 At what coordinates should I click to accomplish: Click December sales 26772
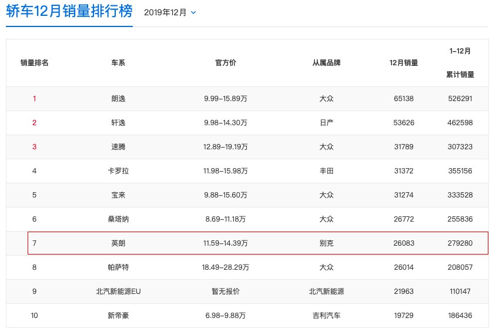coord(404,219)
